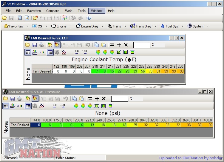
Task: Click the info icon in main toolbar
Action: pos(89,18)
